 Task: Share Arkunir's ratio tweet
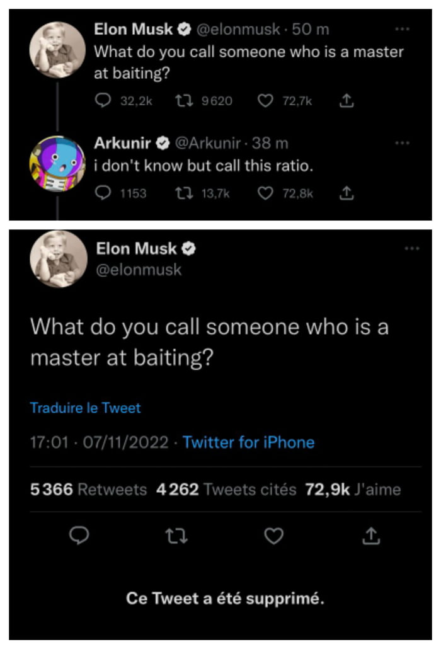point(345,193)
